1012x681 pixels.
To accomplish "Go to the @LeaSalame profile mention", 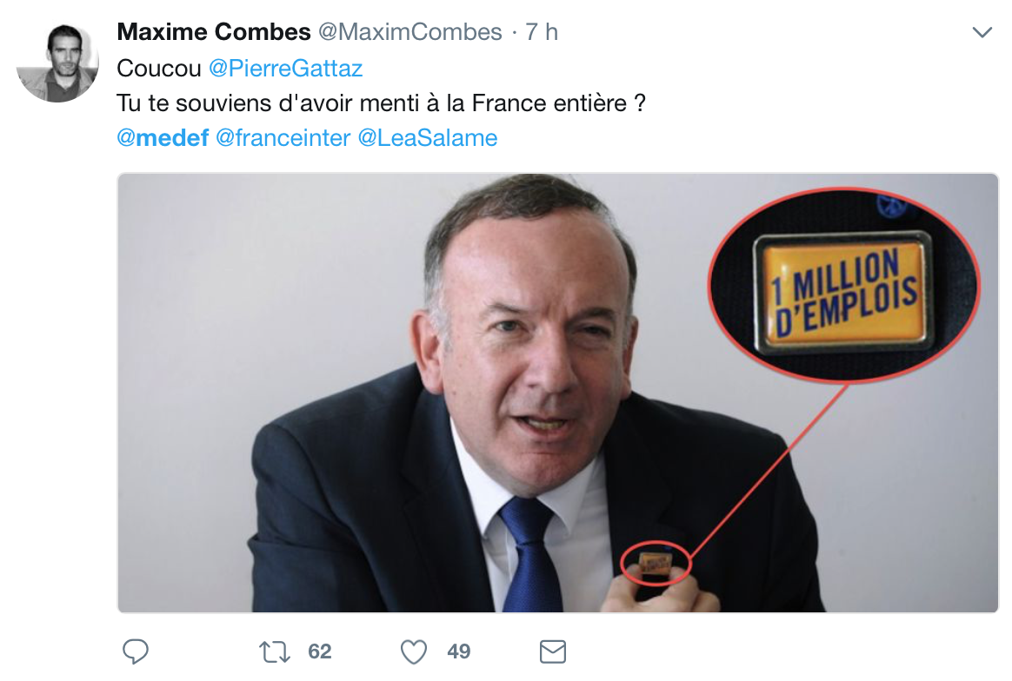I will (428, 138).
